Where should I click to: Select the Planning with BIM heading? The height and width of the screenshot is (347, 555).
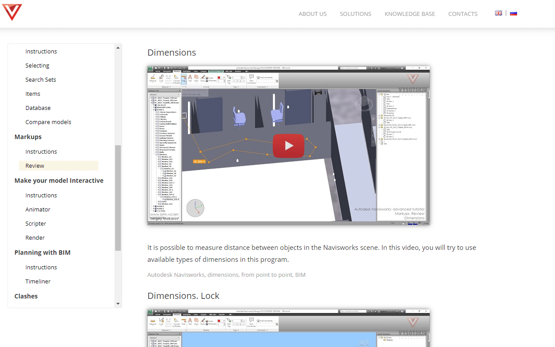pos(42,253)
